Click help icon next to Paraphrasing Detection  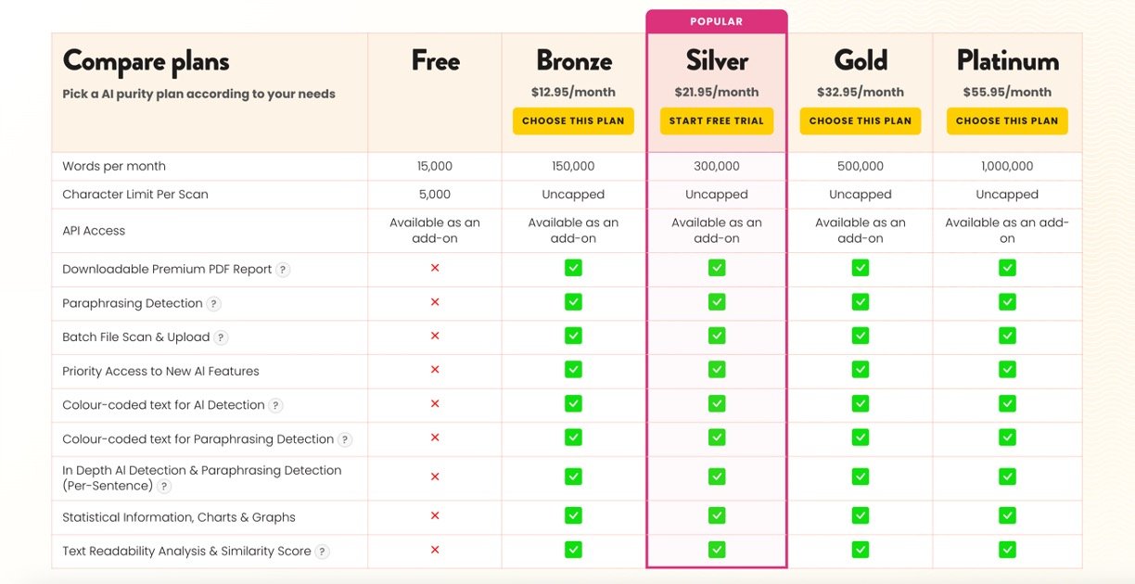click(213, 304)
